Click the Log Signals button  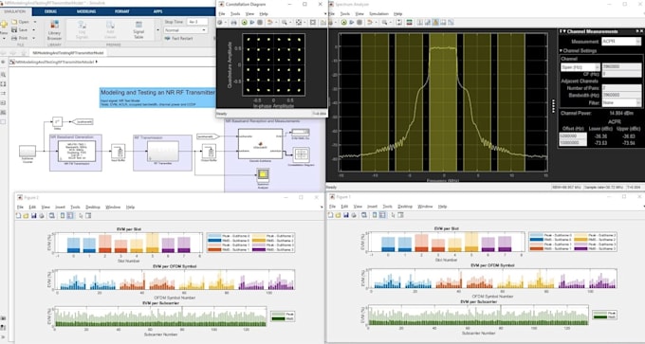82,30
